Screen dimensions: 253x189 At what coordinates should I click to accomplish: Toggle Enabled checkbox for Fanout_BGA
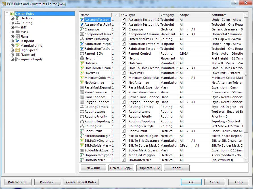click(x=124, y=54)
